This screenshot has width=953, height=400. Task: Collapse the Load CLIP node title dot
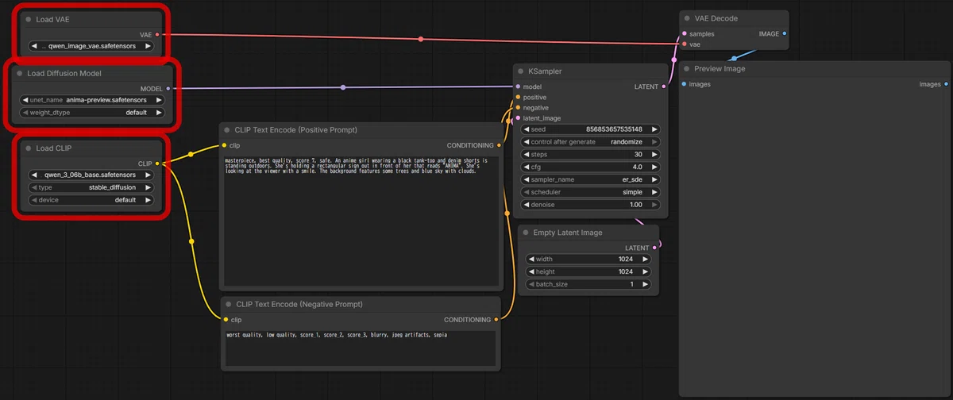[29, 148]
